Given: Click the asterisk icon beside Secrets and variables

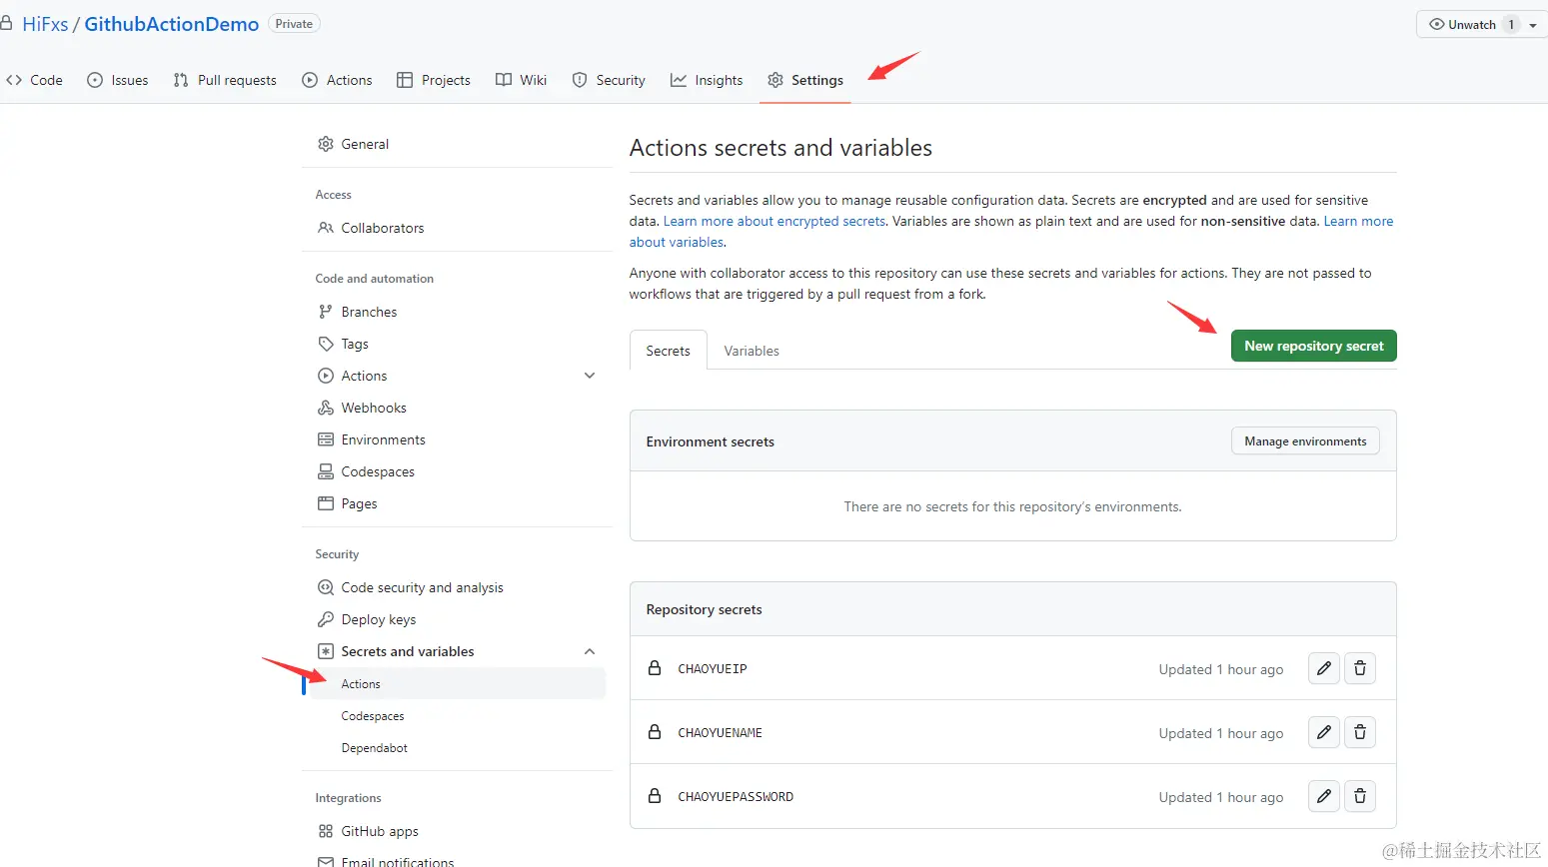Looking at the screenshot, I should tap(326, 651).
